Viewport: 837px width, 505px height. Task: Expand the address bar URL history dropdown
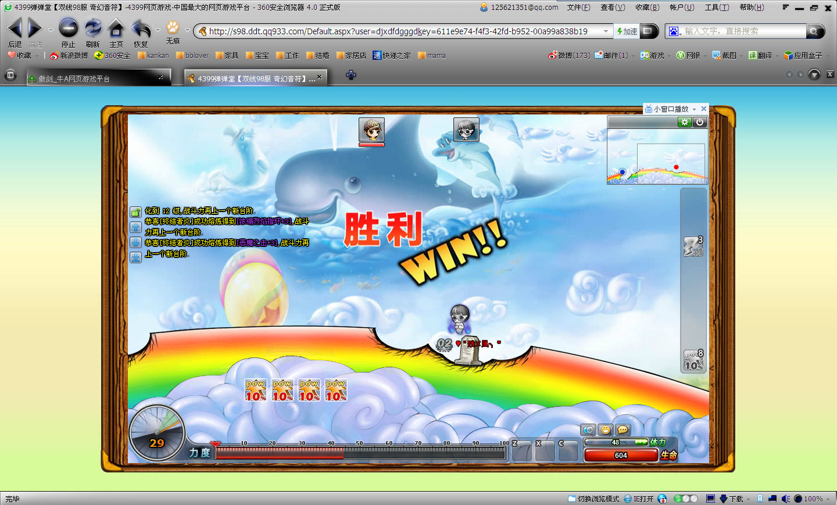point(606,31)
